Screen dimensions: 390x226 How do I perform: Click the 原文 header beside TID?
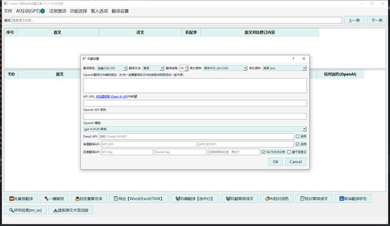click(60, 74)
